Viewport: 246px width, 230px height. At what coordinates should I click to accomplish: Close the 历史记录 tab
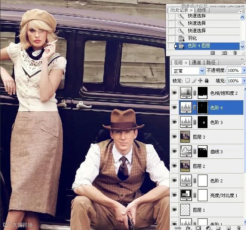pyautogui.click(x=191, y=10)
